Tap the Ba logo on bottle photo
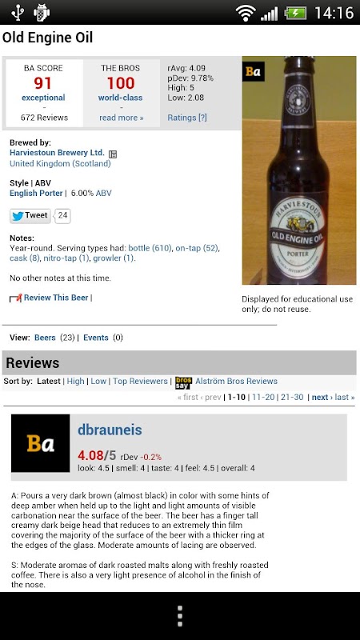360x640 pixels. pos(253,71)
